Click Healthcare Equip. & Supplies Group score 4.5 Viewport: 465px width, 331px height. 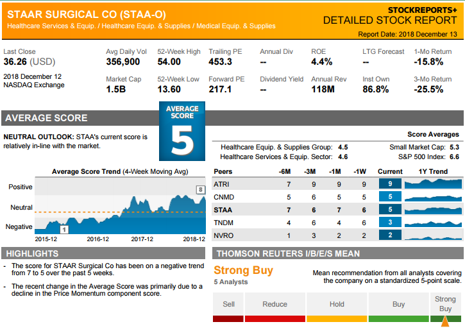pos(343,147)
